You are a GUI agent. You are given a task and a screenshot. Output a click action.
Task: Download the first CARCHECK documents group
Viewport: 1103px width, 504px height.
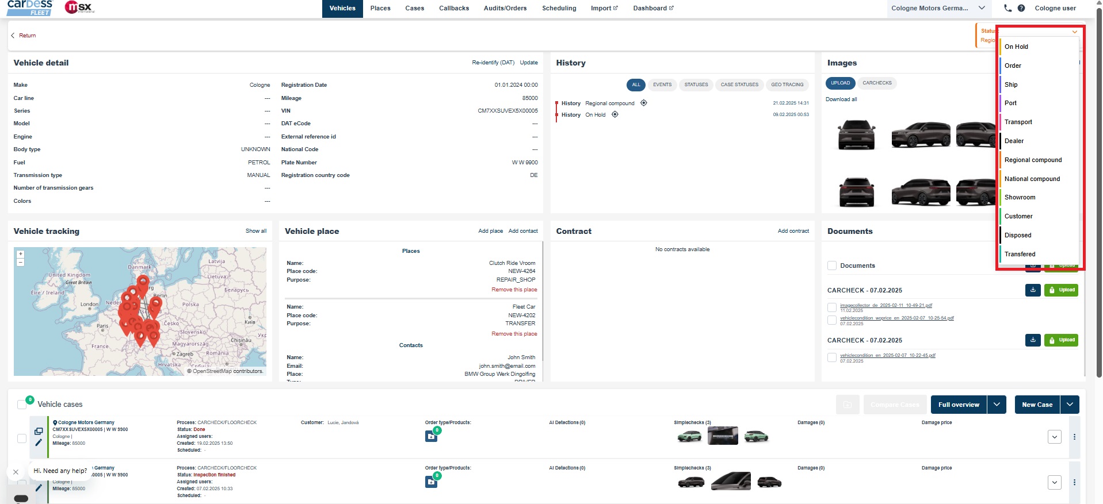[x=1033, y=290]
